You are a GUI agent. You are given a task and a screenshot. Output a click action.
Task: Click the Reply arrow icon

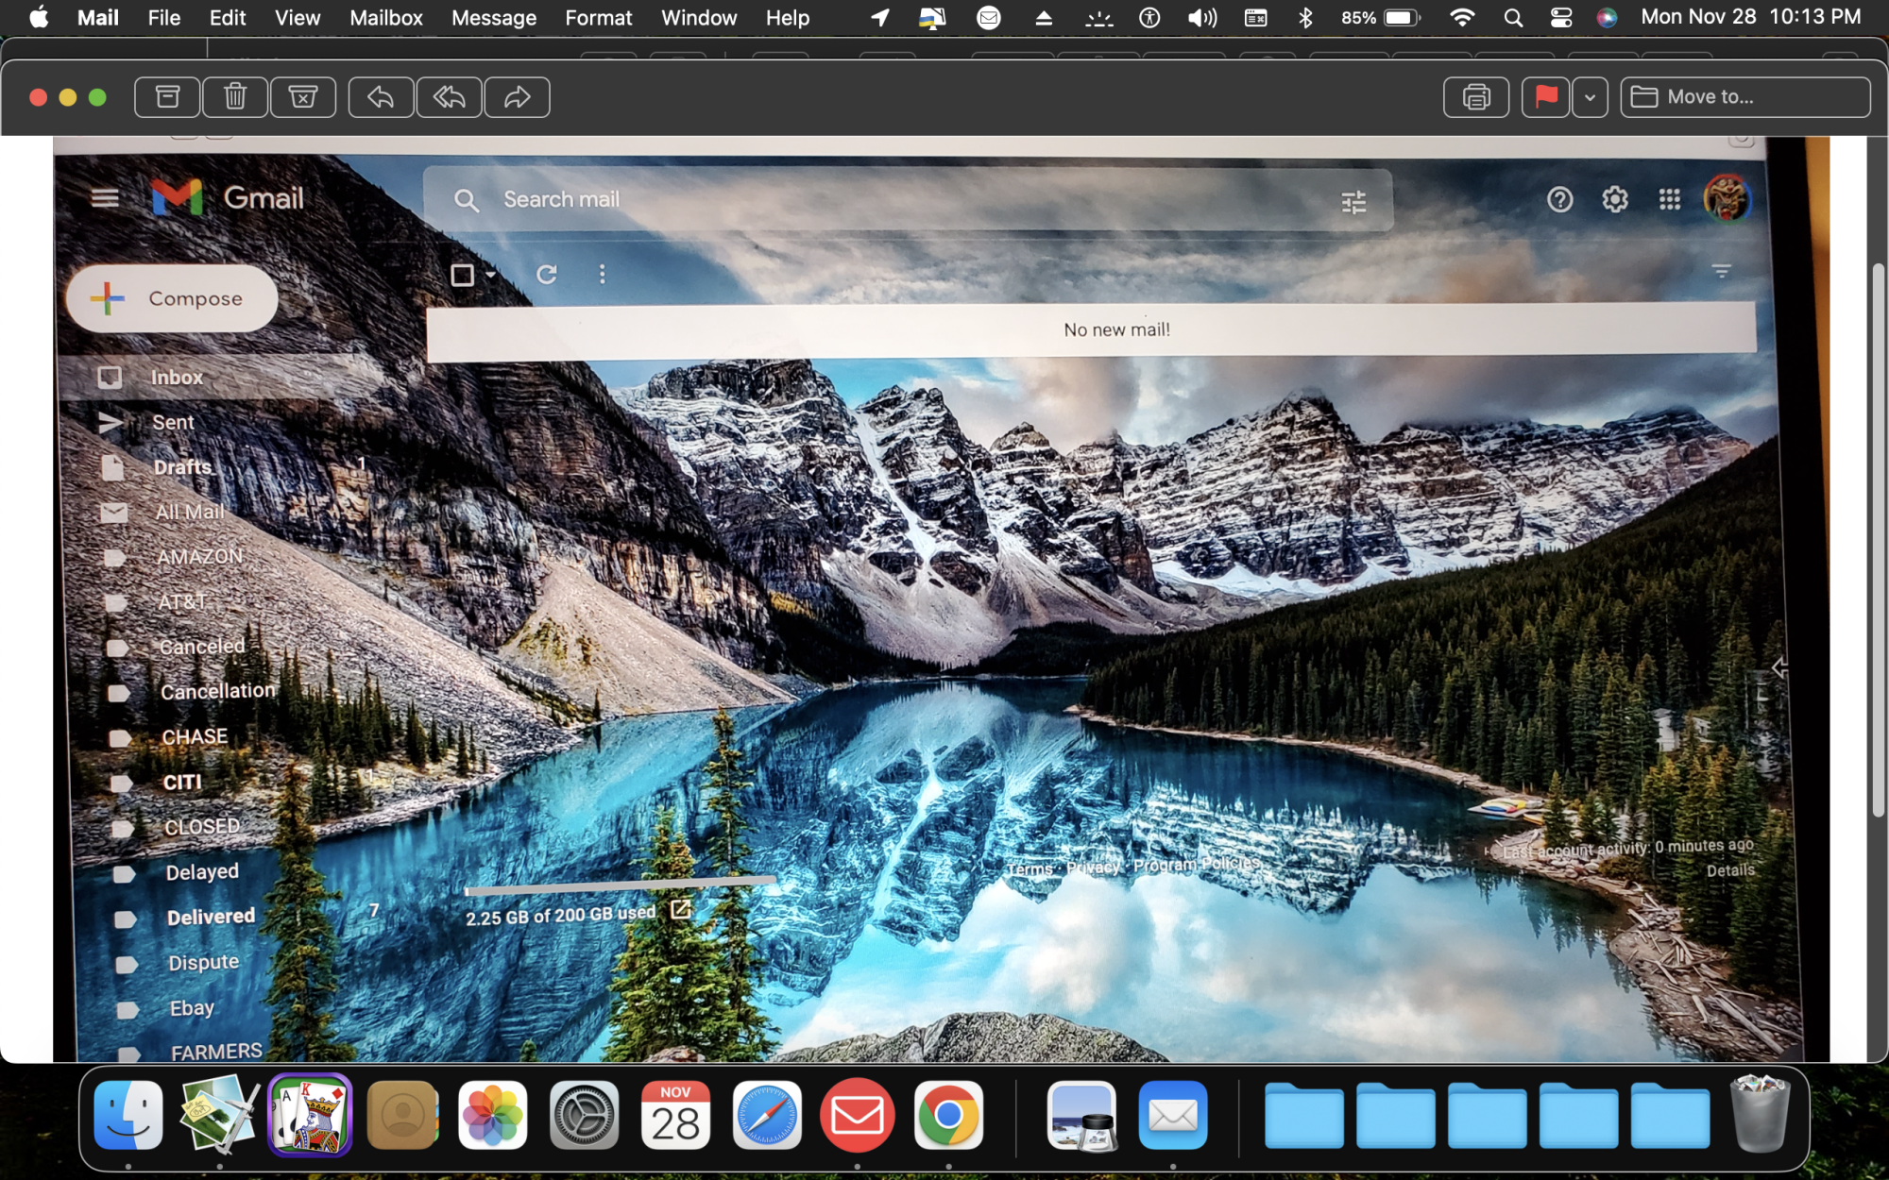[x=381, y=97]
